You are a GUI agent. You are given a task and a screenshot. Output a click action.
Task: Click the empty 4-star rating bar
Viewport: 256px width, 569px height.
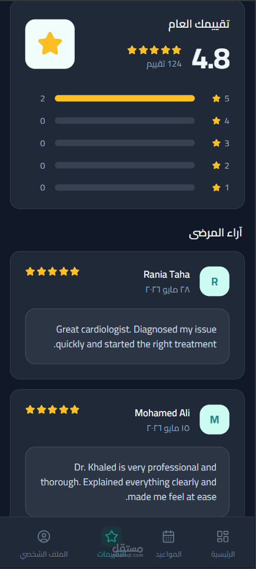(x=125, y=120)
